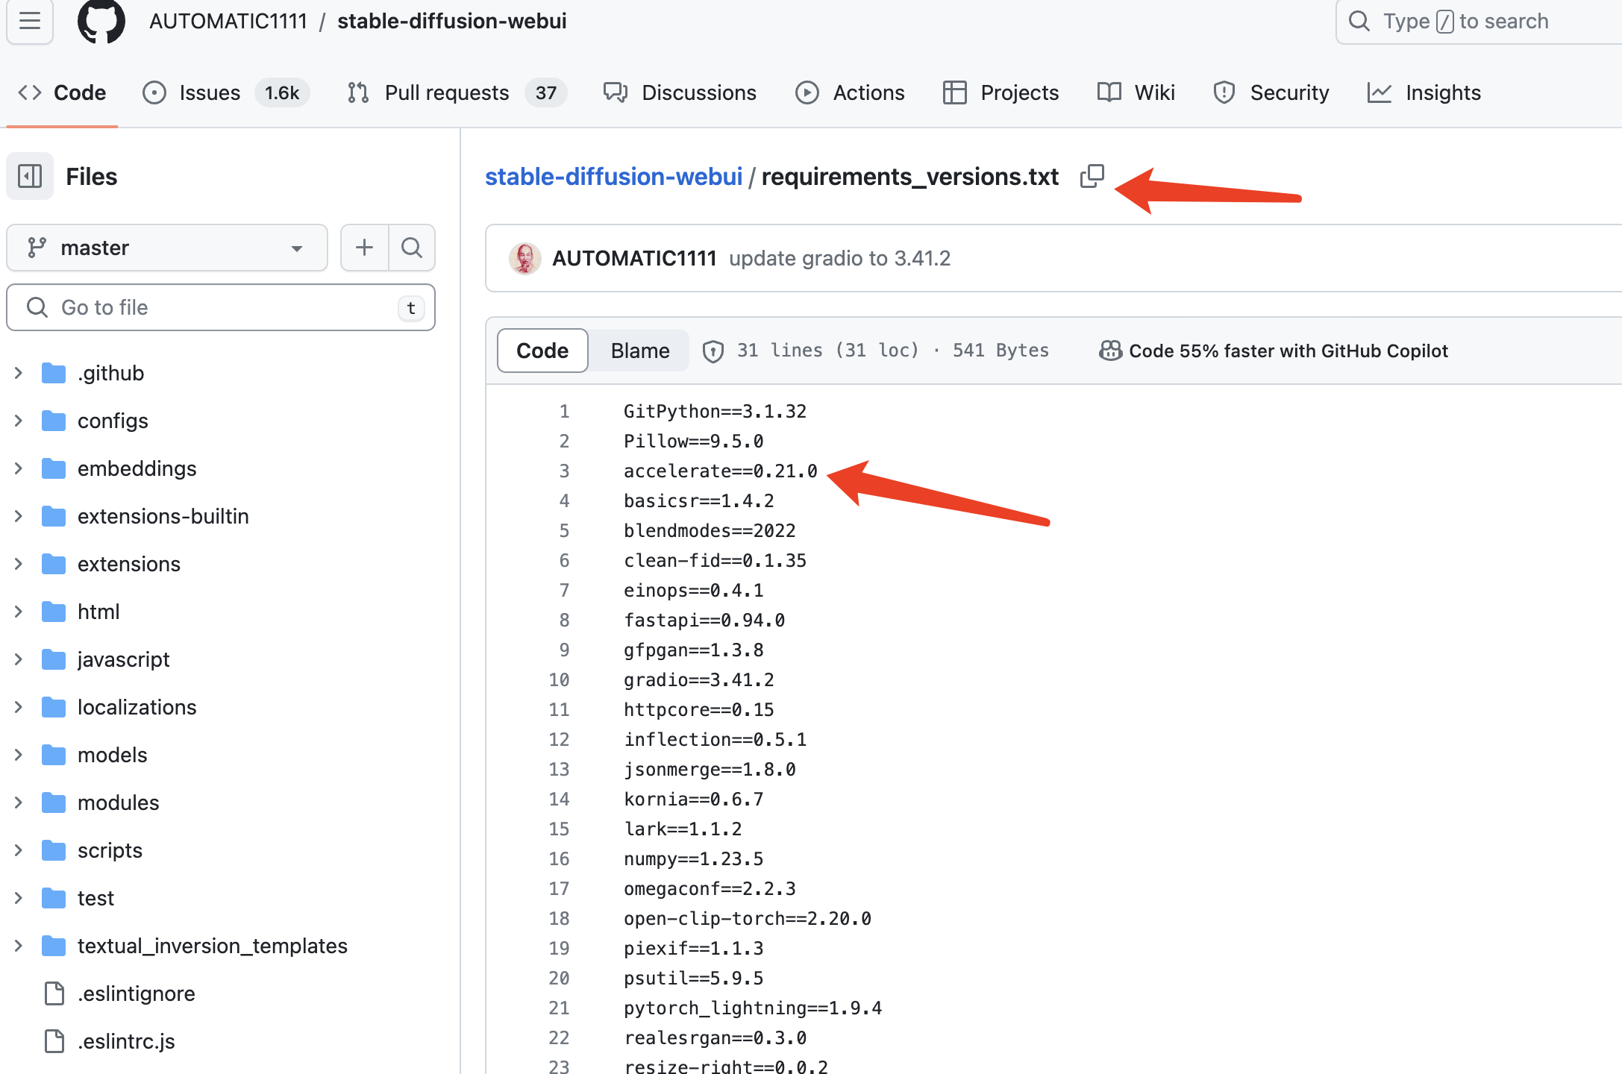
Task: Click the search files magnifier button
Action: point(412,248)
